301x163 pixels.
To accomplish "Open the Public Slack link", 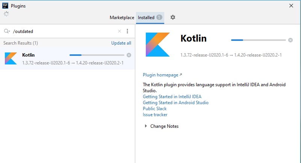I will pos(154,108).
